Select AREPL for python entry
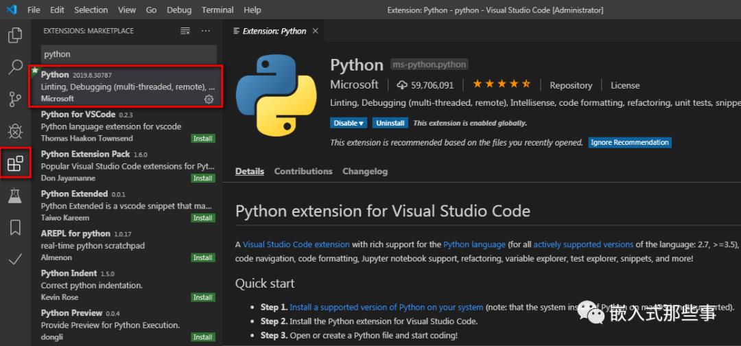 (x=126, y=245)
